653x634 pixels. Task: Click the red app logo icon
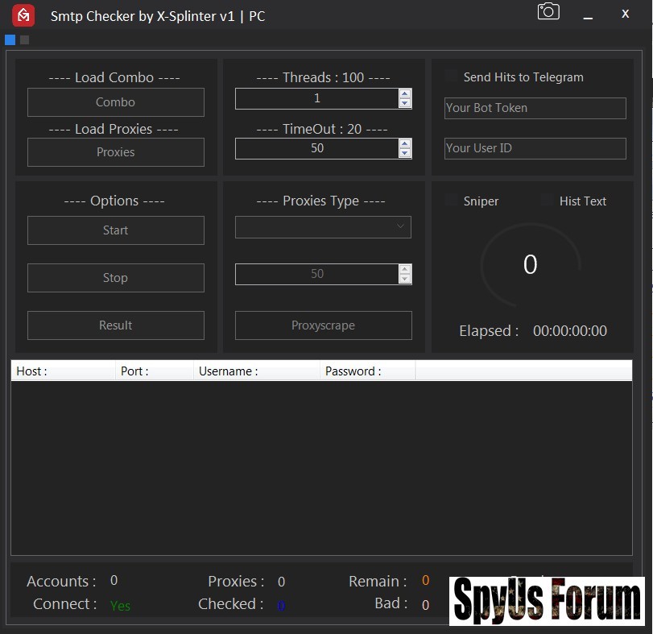pyautogui.click(x=23, y=15)
